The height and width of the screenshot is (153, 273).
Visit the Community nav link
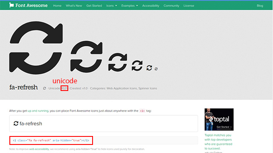click(171, 6)
